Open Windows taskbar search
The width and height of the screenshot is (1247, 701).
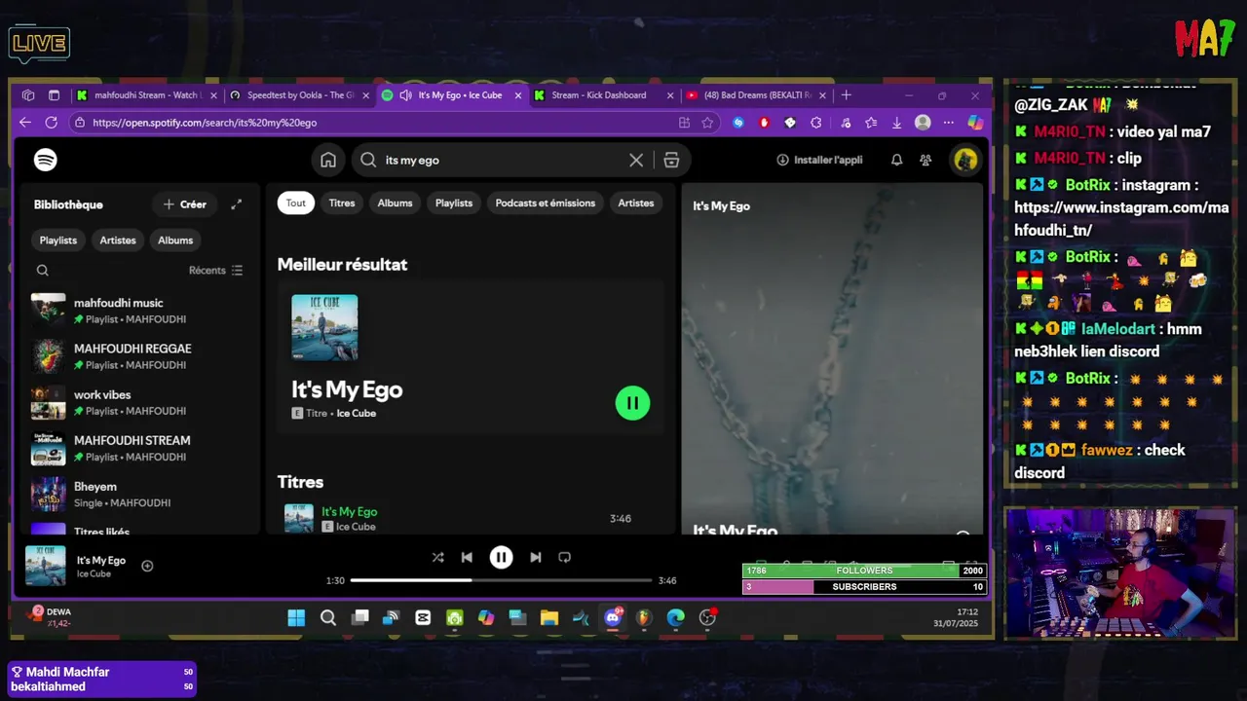click(x=328, y=617)
